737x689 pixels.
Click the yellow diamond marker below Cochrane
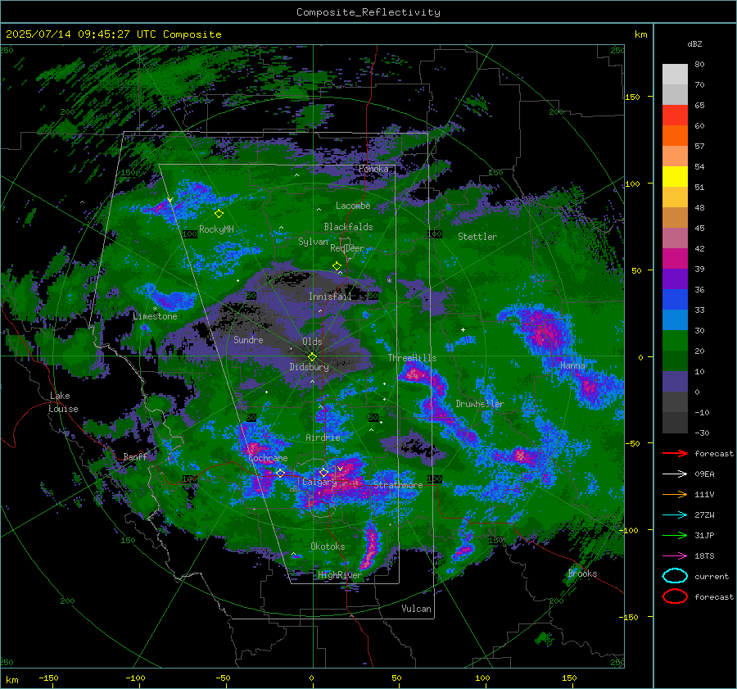pyautogui.click(x=281, y=474)
